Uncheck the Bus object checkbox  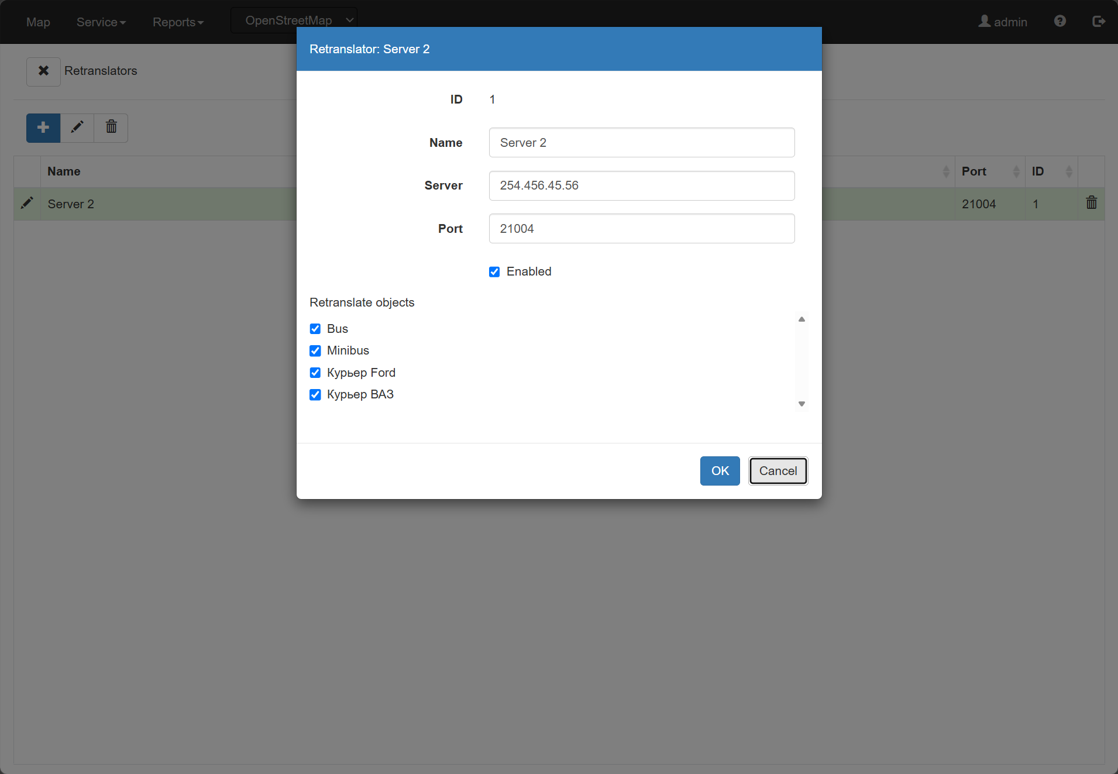pos(315,329)
